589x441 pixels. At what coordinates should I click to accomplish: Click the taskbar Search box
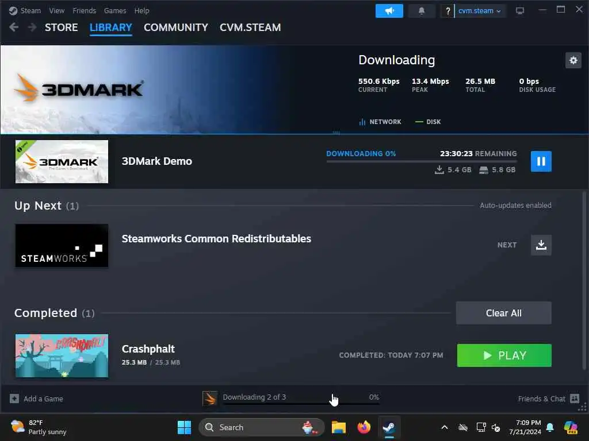(262, 427)
